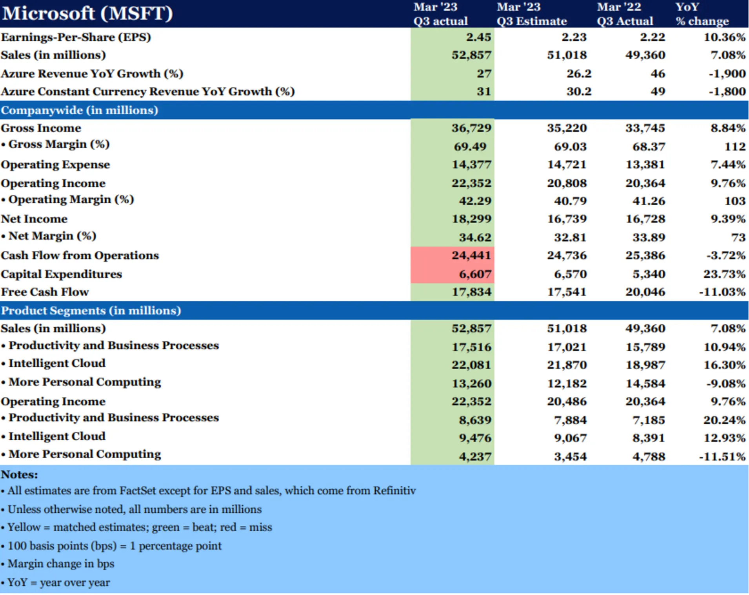The image size is (749, 595).
Task: Click Net Margin bps change 73
Action: [738, 237]
